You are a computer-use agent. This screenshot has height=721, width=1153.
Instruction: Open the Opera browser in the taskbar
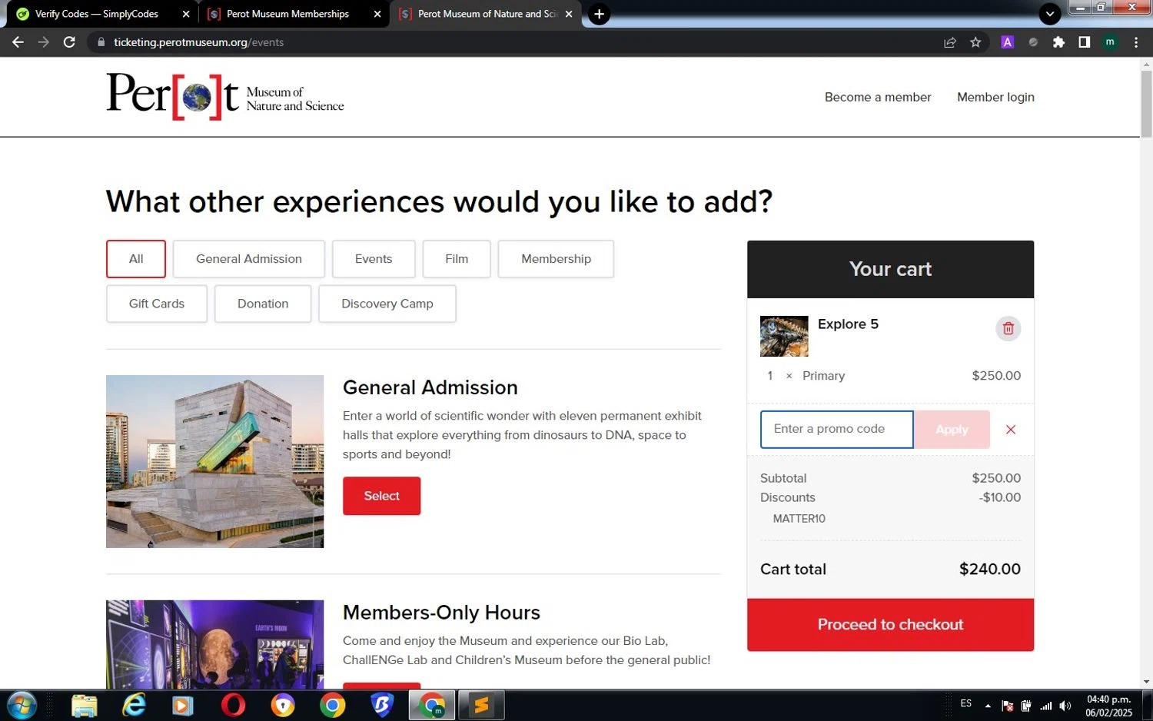pyautogui.click(x=233, y=705)
